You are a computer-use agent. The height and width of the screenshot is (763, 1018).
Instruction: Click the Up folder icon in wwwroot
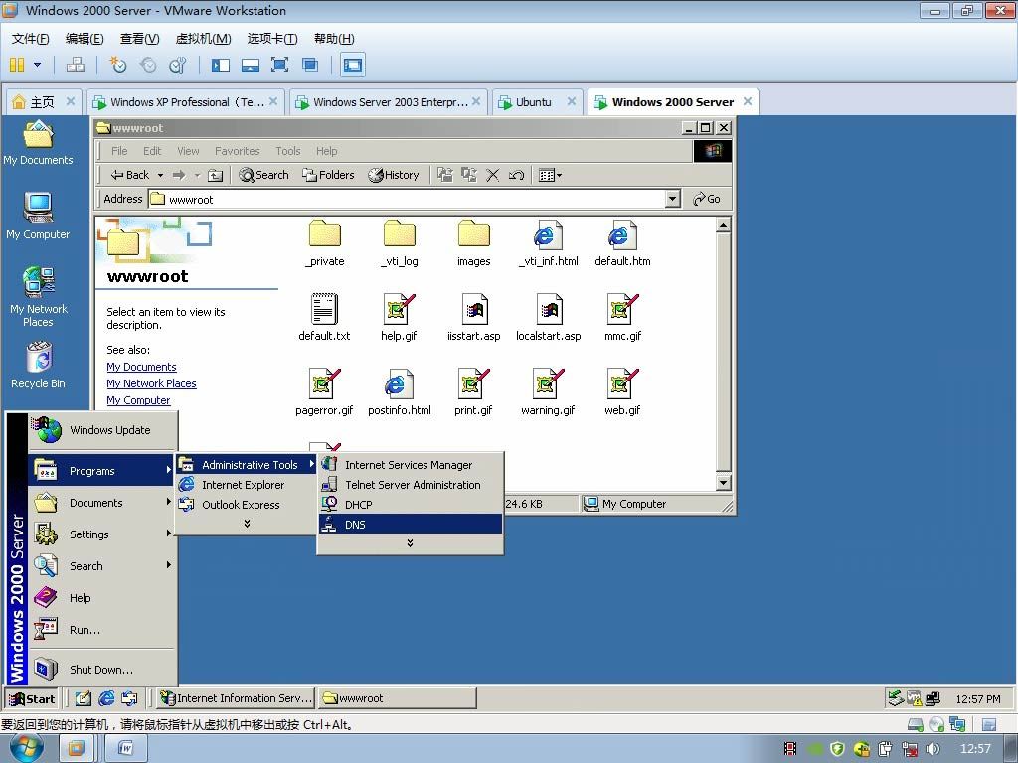click(215, 175)
